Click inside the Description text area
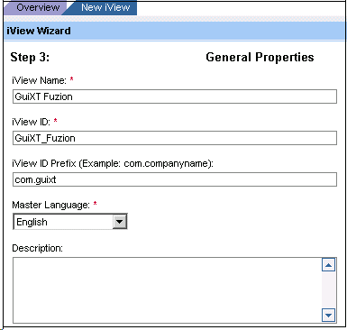 [x=167, y=290]
